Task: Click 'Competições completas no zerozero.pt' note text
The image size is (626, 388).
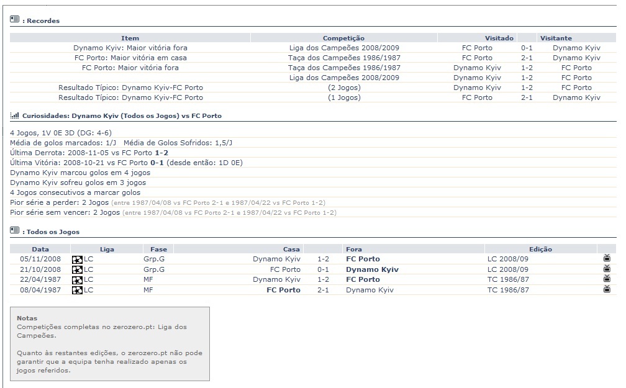Action: tap(102, 331)
